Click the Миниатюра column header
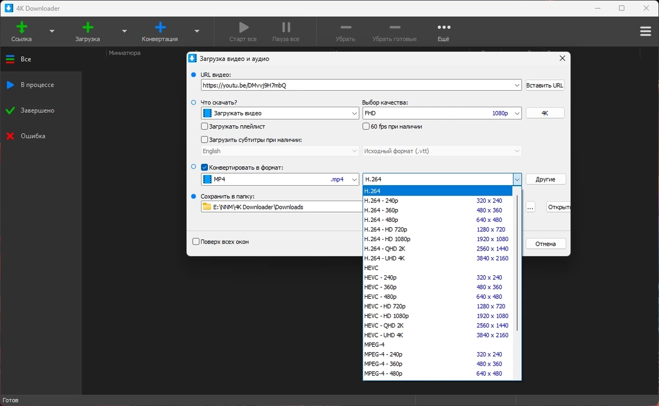The width and height of the screenshot is (659, 406). pyautogui.click(x=125, y=53)
